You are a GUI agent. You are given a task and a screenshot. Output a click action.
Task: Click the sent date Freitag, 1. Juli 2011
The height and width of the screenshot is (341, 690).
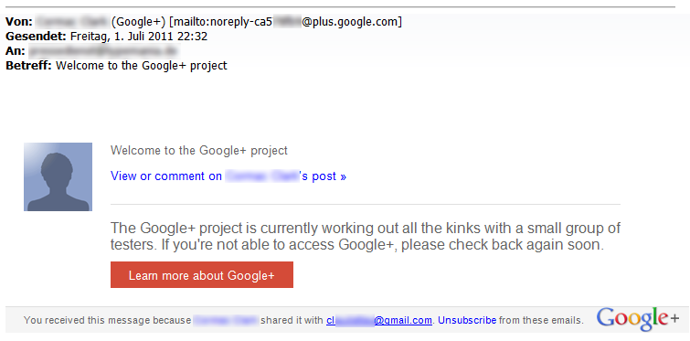tap(139, 36)
